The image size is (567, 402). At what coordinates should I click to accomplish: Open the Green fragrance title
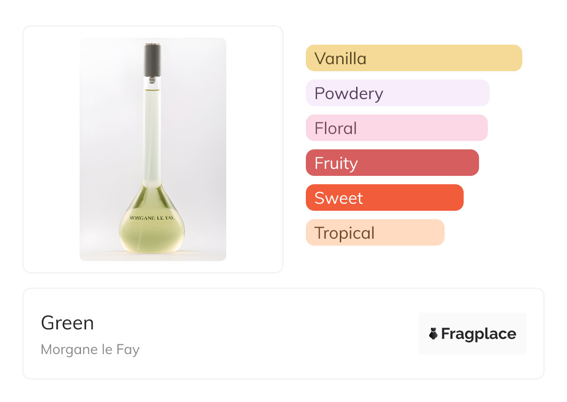(67, 323)
